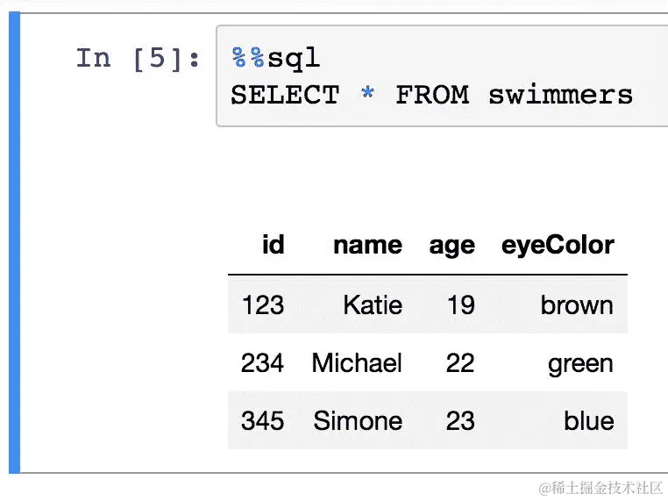Click the brown eye color cell
Screen dimensions: 668x501
pyautogui.click(x=577, y=304)
